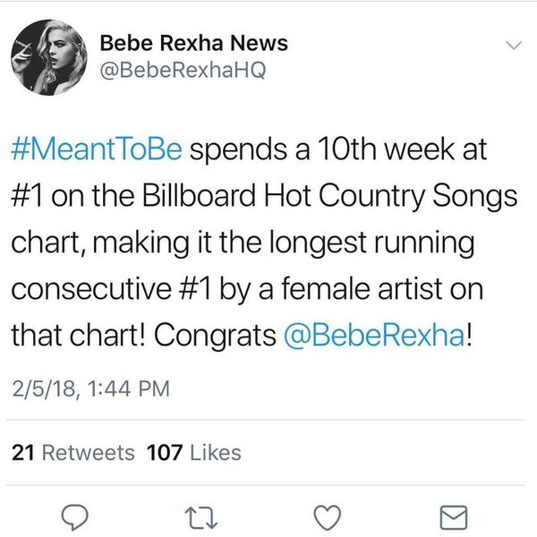Like the tweet with the heart icon

[x=328, y=518]
